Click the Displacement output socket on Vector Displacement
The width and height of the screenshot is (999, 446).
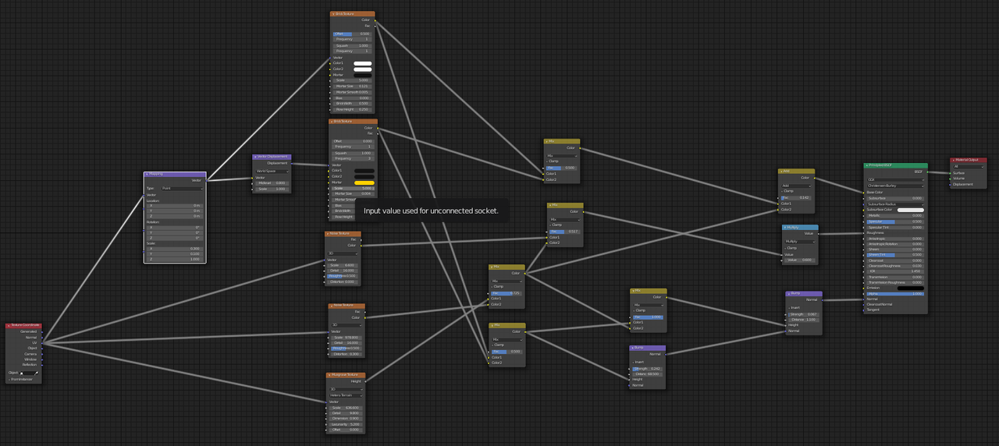291,163
